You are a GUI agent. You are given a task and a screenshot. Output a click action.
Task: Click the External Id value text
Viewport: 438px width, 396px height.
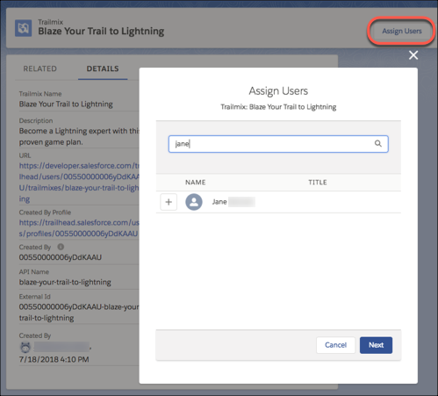pos(79,313)
